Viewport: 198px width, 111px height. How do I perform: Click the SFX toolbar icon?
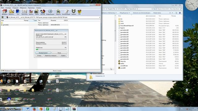[x=80, y=12]
